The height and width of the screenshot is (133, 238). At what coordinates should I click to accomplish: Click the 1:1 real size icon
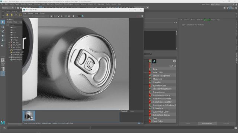pos(62,16)
